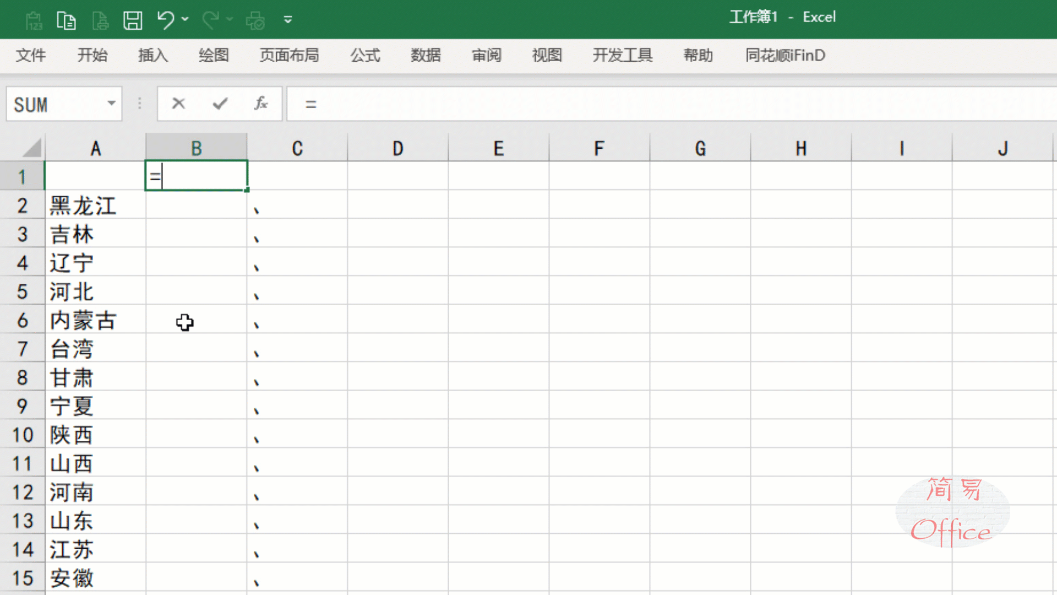Confirm formula entry with the checkmark icon
This screenshot has height=595, width=1057.
(220, 104)
